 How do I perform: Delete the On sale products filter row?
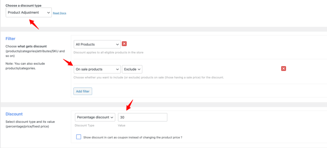tap(283, 69)
